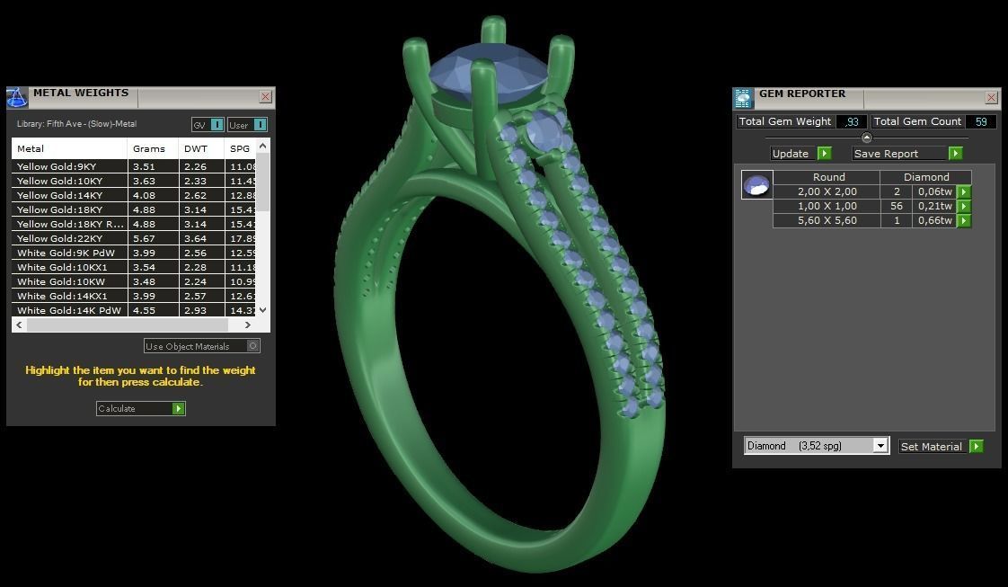Click the Calculate button

(x=141, y=408)
